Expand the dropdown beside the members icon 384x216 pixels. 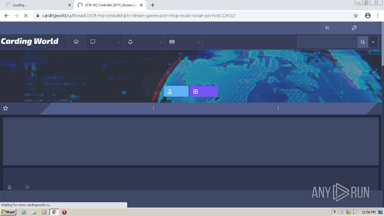(199, 42)
